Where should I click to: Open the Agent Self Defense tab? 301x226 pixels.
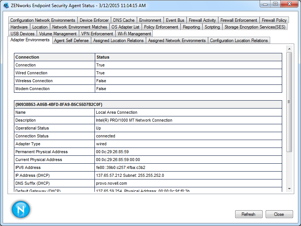coord(71,41)
